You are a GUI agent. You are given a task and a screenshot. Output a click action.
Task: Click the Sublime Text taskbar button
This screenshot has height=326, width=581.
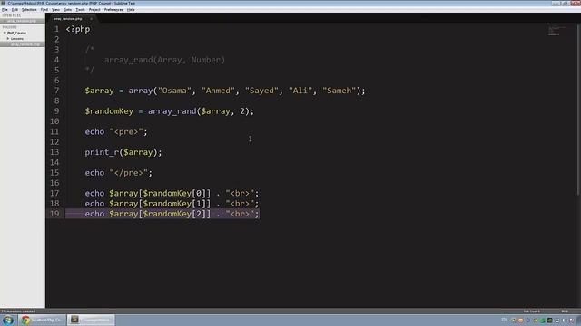pos(91,320)
